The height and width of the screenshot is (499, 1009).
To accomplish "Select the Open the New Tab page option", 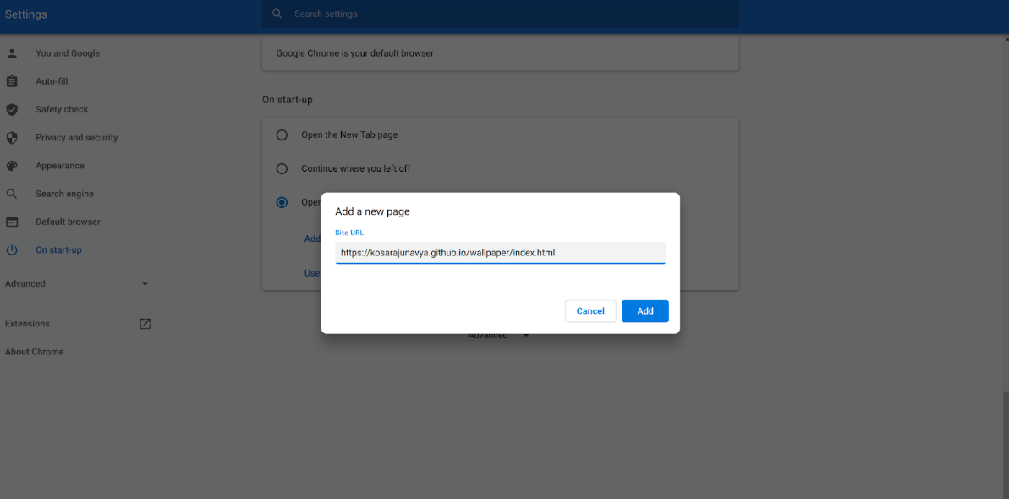I will [x=282, y=134].
